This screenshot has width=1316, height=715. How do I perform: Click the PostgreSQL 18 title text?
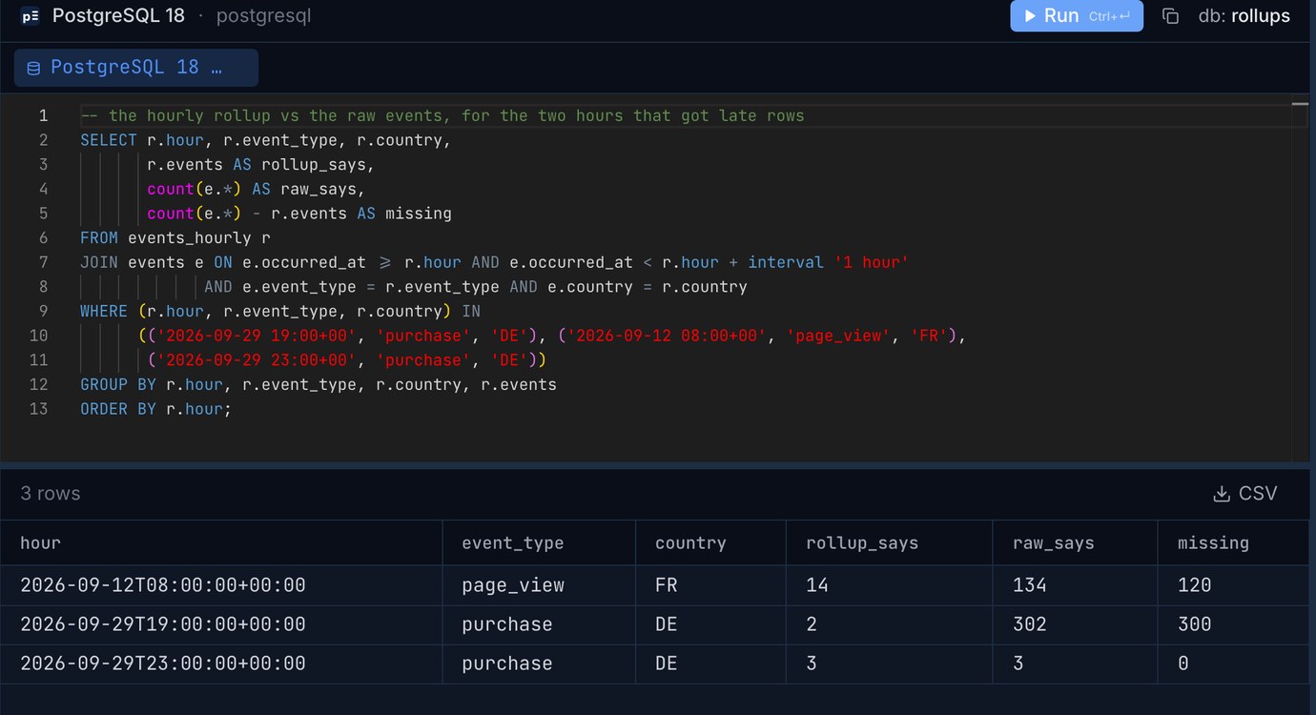(x=118, y=16)
